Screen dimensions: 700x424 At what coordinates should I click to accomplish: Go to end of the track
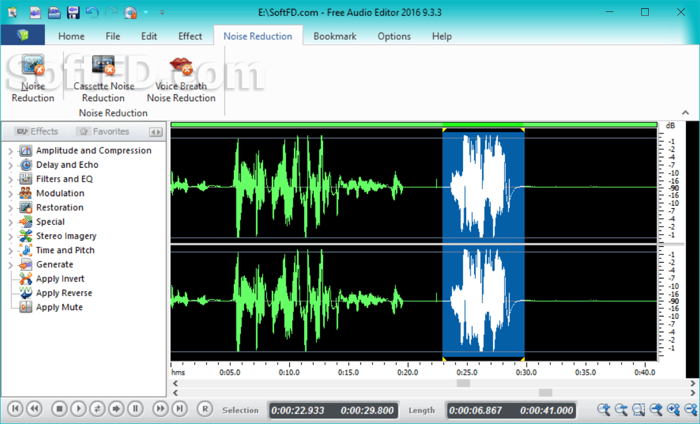tap(180, 408)
